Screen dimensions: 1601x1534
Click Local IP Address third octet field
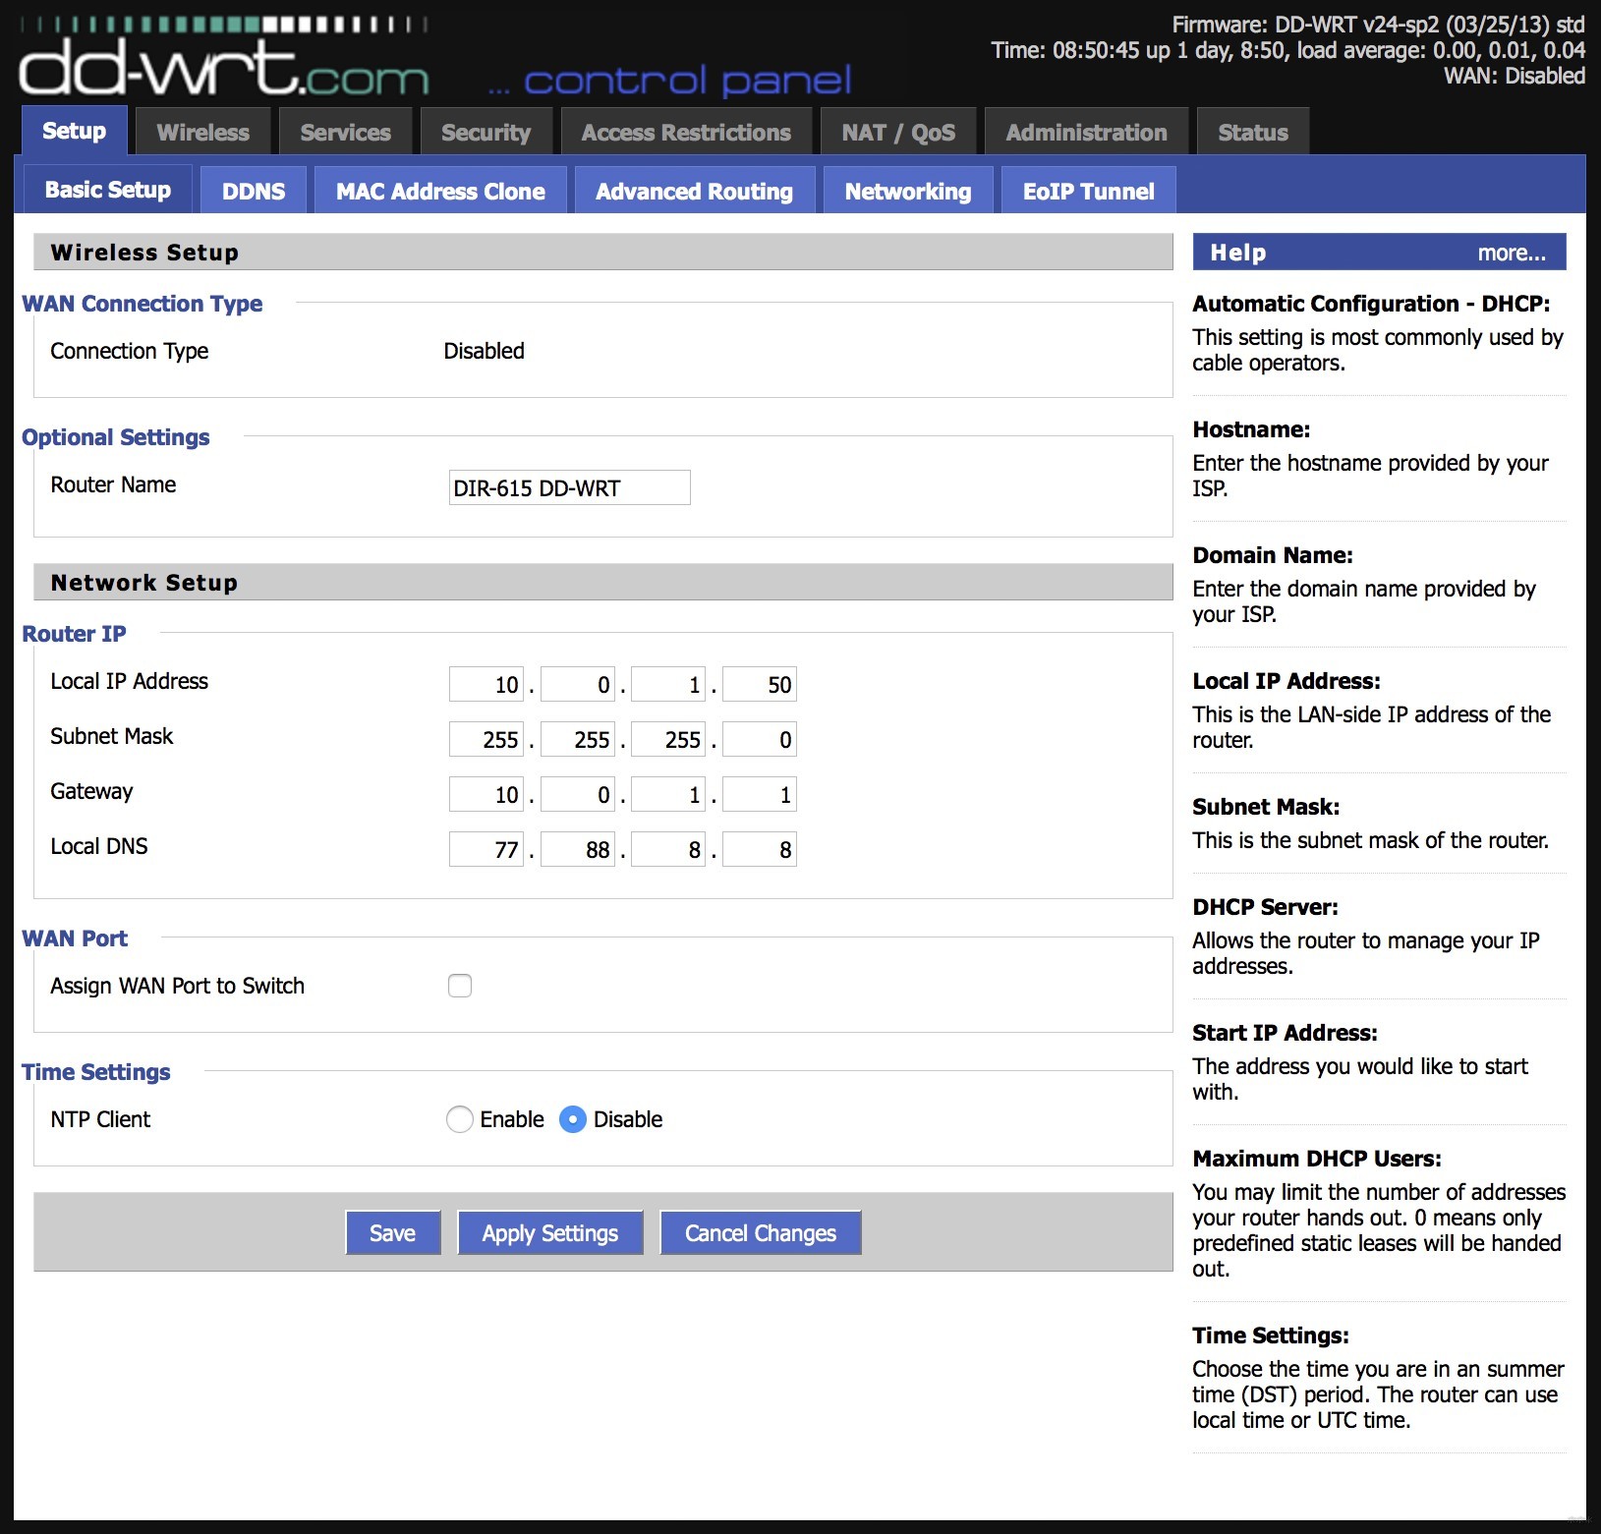pyautogui.click(x=668, y=684)
